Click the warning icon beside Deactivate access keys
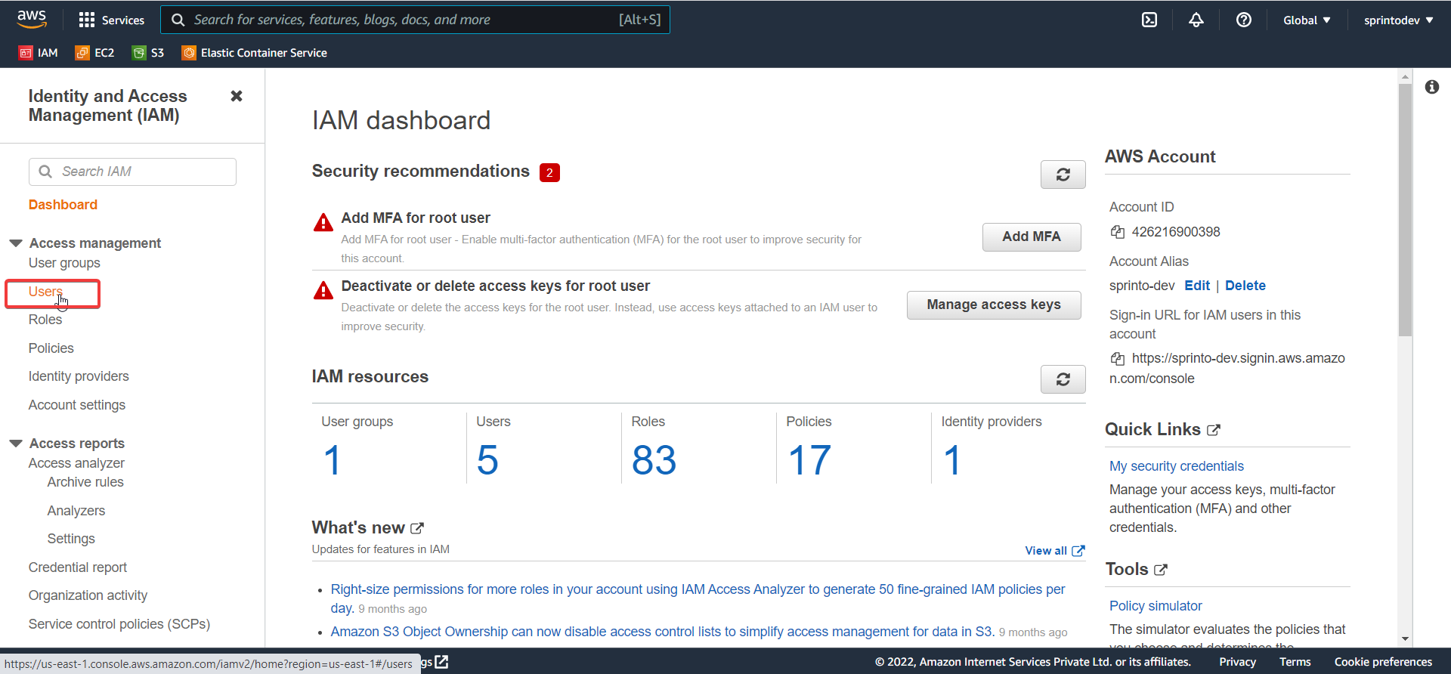 point(323,290)
